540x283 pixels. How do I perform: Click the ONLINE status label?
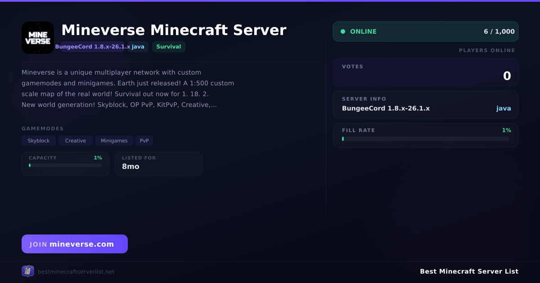coord(363,31)
